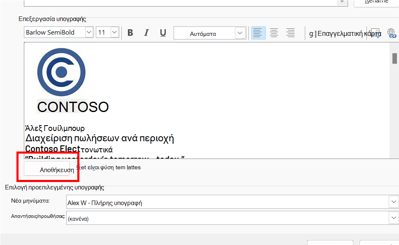The width and height of the screenshot is (399, 245).
Task: Open font size 11 dropdown
Action: pos(114,33)
